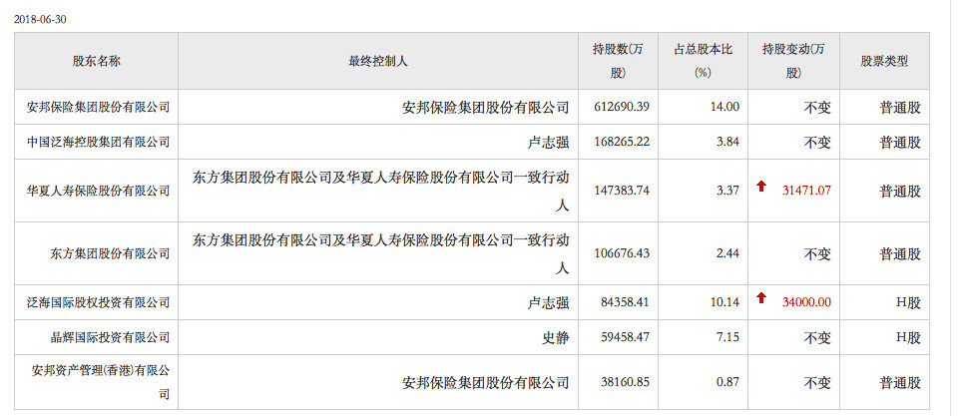This screenshot has height=416, width=961.
Task: Select shareholder 华夏人寿保险股份有限公司
Action: pyautogui.click(x=98, y=192)
